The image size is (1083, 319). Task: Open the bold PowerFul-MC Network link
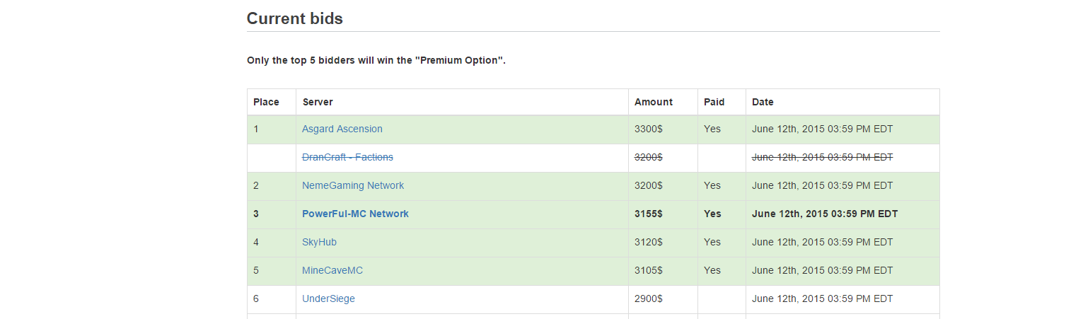(x=355, y=214)
